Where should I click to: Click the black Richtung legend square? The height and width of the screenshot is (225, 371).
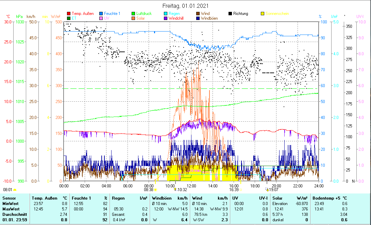coord(230,14)
